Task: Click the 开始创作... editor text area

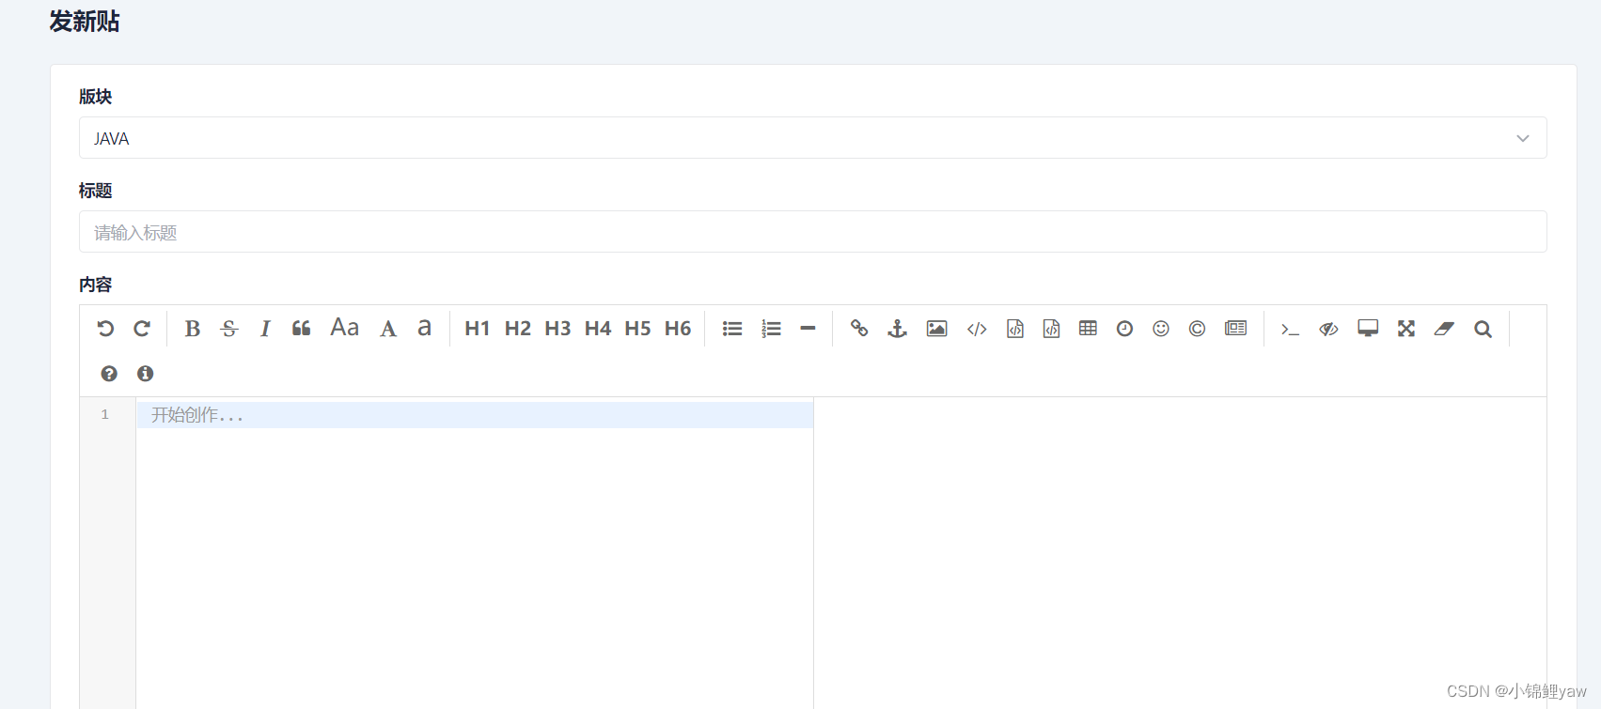Action: tap(475, 554)
